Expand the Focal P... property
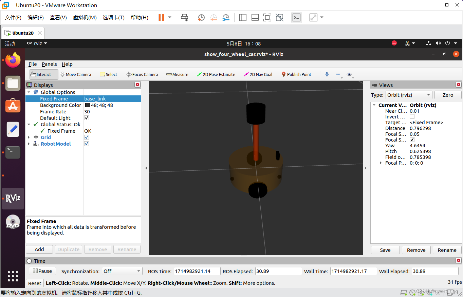This screenshot has height=297, width=463. pyautogui.click(x=381, y=163)
